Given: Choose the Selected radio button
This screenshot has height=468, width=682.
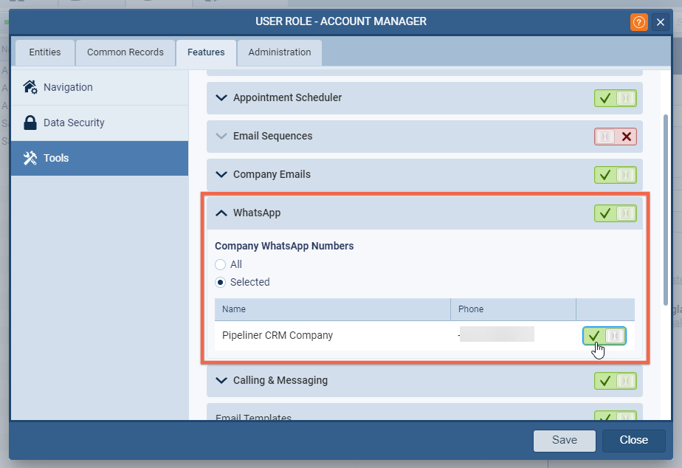Looking at the screenshot, I should [x=220, y=282].
